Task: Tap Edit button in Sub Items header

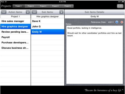Action: 34,12
